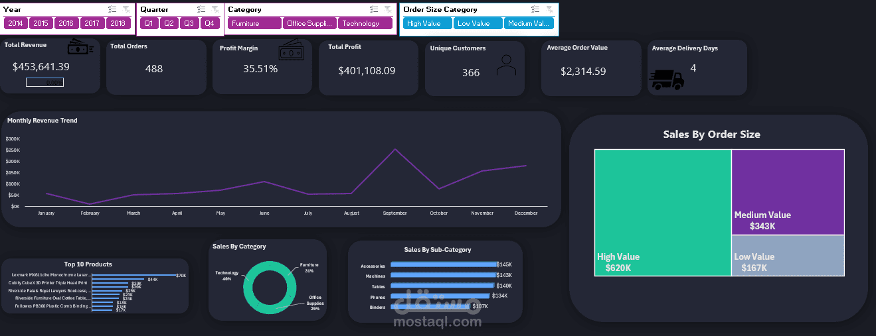This screenshot has height=336, width=876.
Task: Click the small box under Total Revenue
Action: pyautogui.click(x=44, y=82)
